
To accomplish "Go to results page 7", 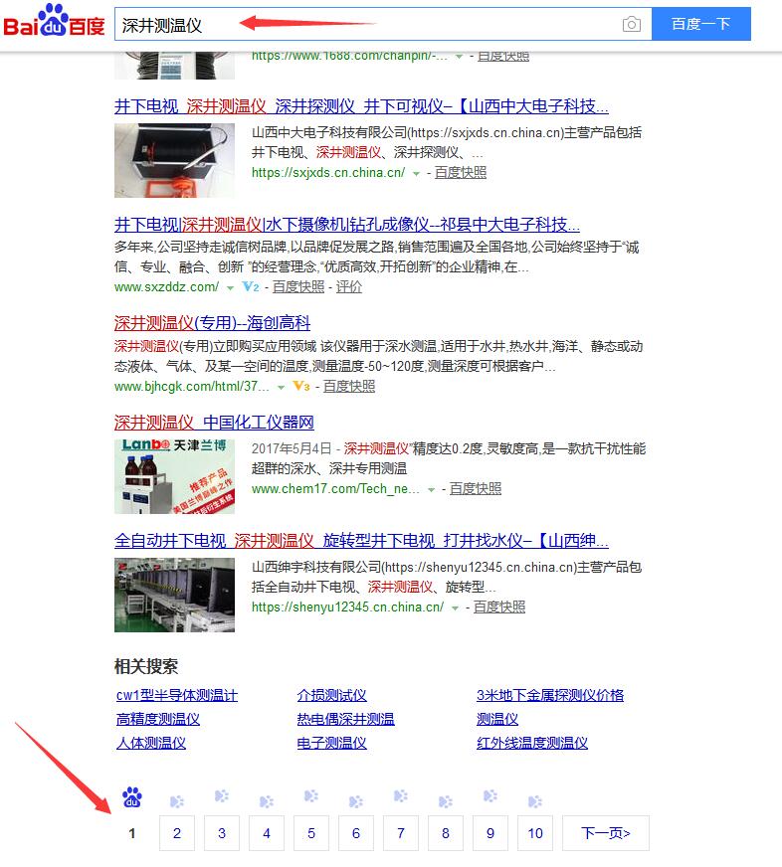I will pos(401,833).
